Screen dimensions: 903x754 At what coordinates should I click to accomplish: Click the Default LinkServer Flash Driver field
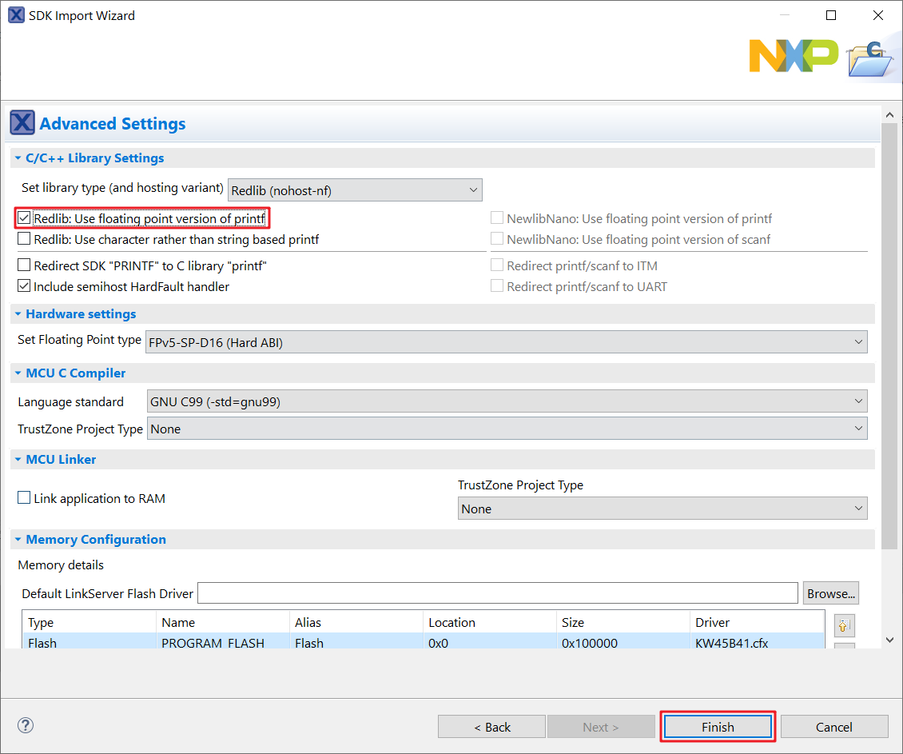pos(497,593)
